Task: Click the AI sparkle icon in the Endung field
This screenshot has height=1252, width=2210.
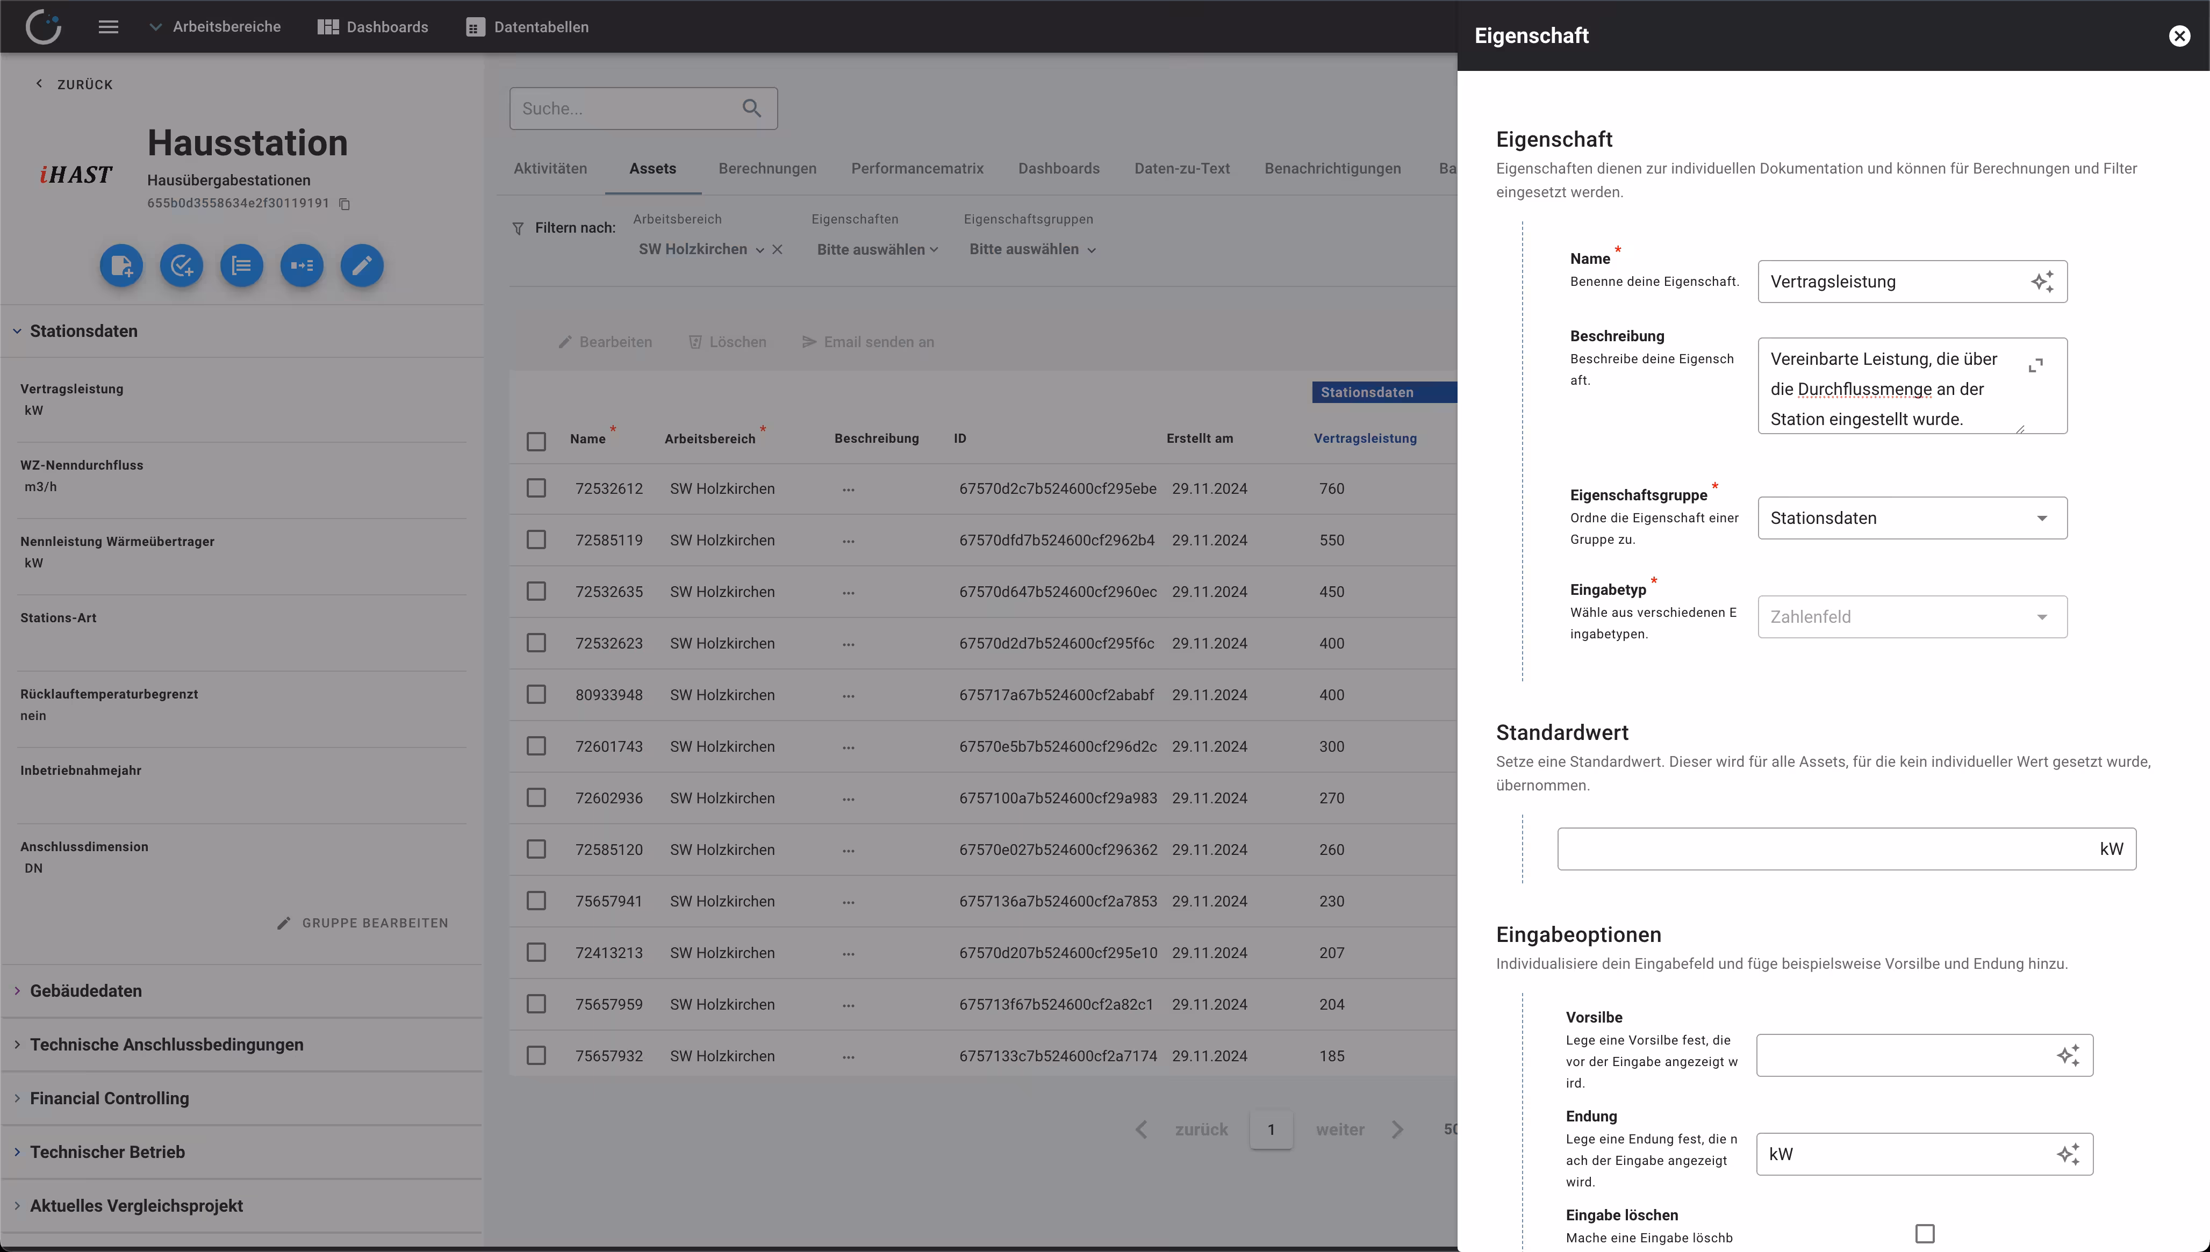Action: 2068,1154
